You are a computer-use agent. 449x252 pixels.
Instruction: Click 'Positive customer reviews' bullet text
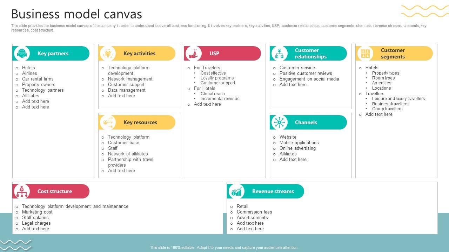(x=306, y=73)
